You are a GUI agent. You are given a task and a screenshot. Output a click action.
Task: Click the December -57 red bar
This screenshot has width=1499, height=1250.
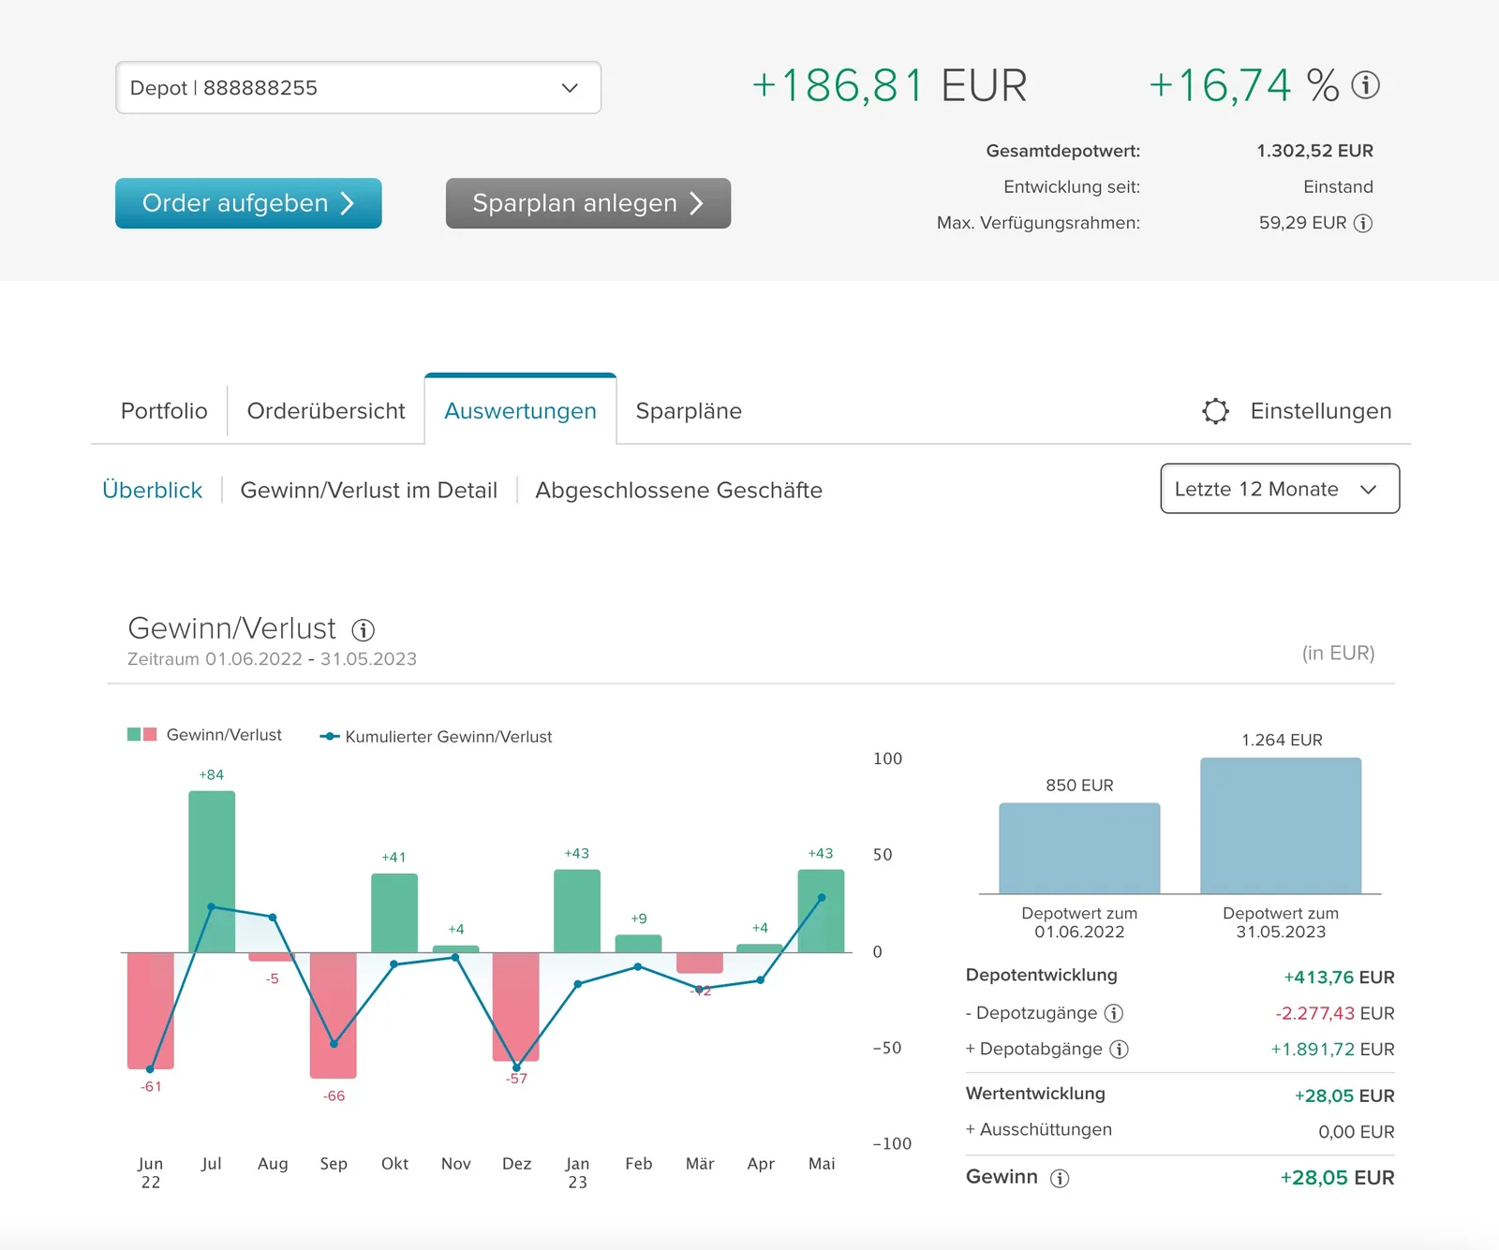[x=516, y=1007]
